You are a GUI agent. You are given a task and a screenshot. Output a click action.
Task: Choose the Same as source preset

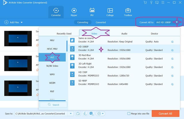click(124, 40)
